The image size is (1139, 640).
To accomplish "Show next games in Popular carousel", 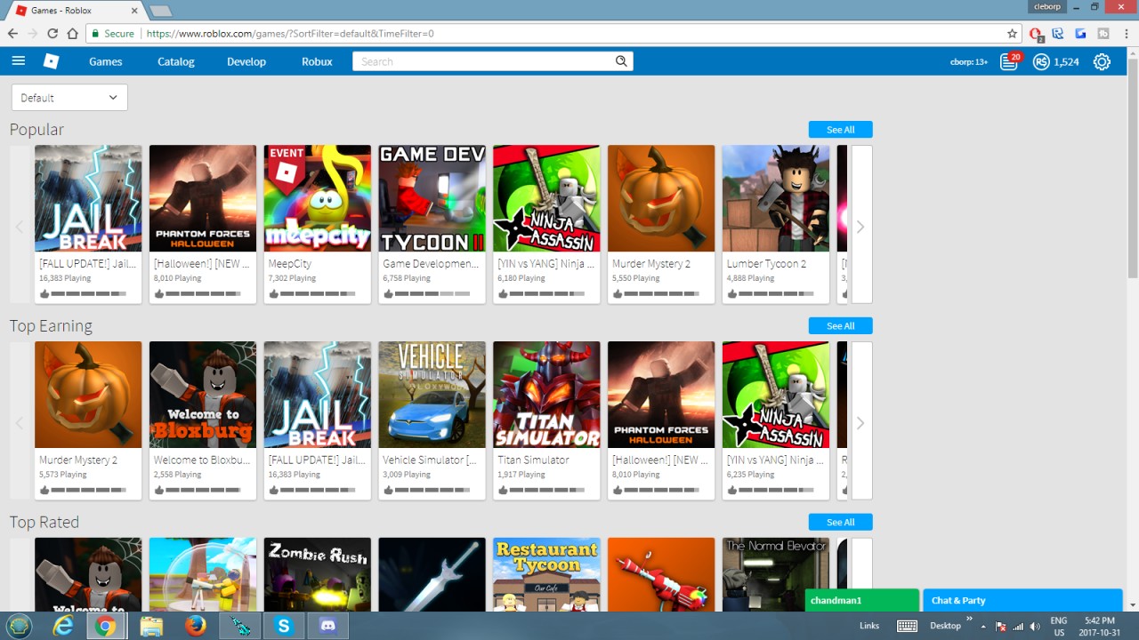I will click(x=861, y=227).
